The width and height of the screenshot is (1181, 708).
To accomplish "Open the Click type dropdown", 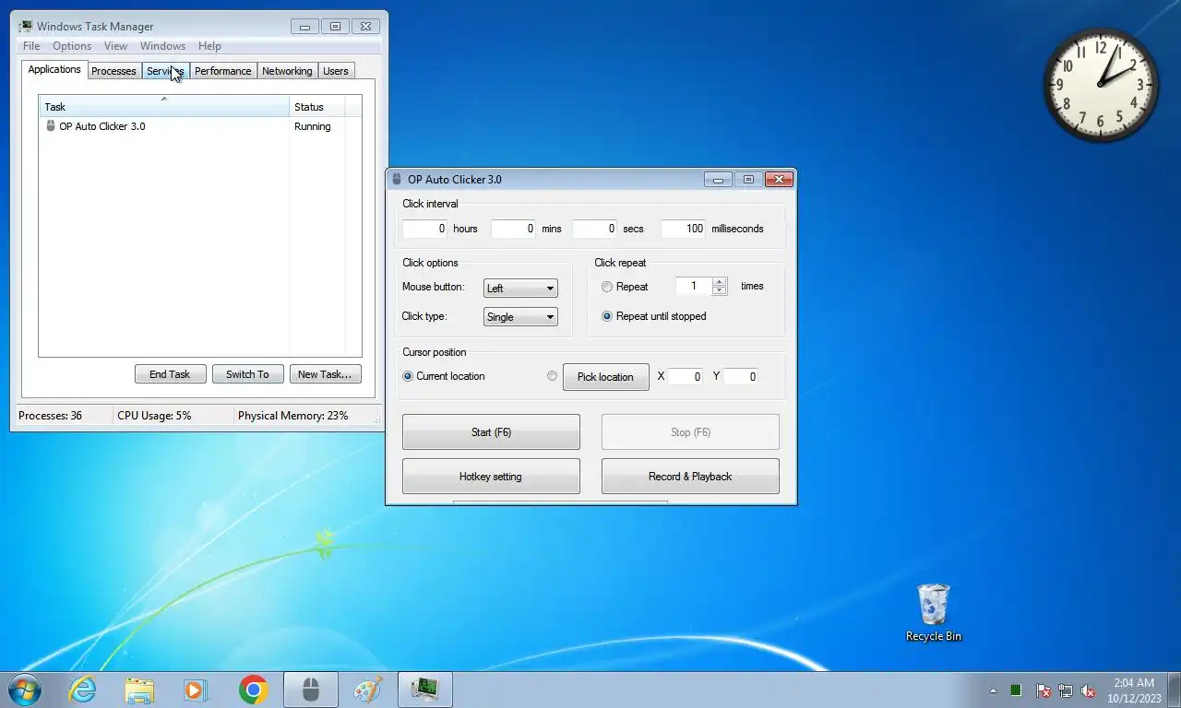I will point(520,316).
